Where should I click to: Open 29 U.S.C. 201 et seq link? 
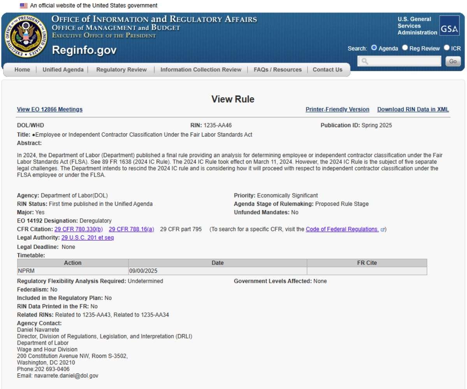(88, 237)
